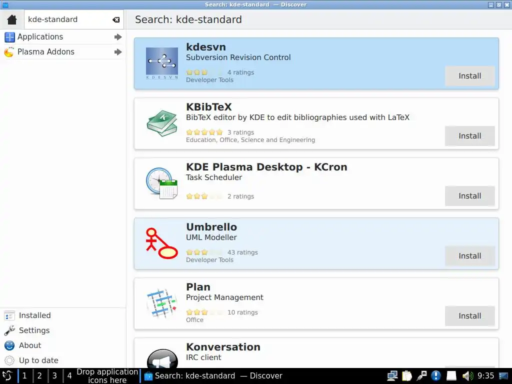Select the Plan title text
512x384 pixels.
coord(198,287)
